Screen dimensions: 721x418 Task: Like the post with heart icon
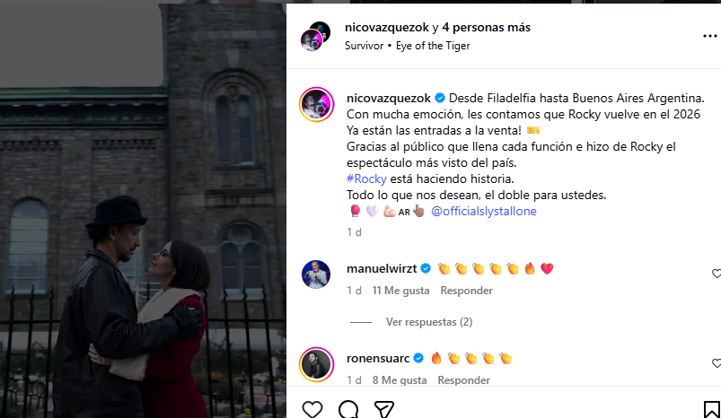pyautogui.click(x=312, y=409)
